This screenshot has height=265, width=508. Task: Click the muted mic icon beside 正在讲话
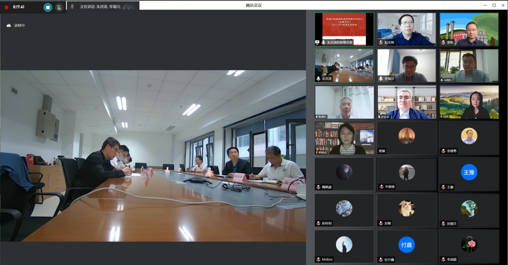point(72,6)
